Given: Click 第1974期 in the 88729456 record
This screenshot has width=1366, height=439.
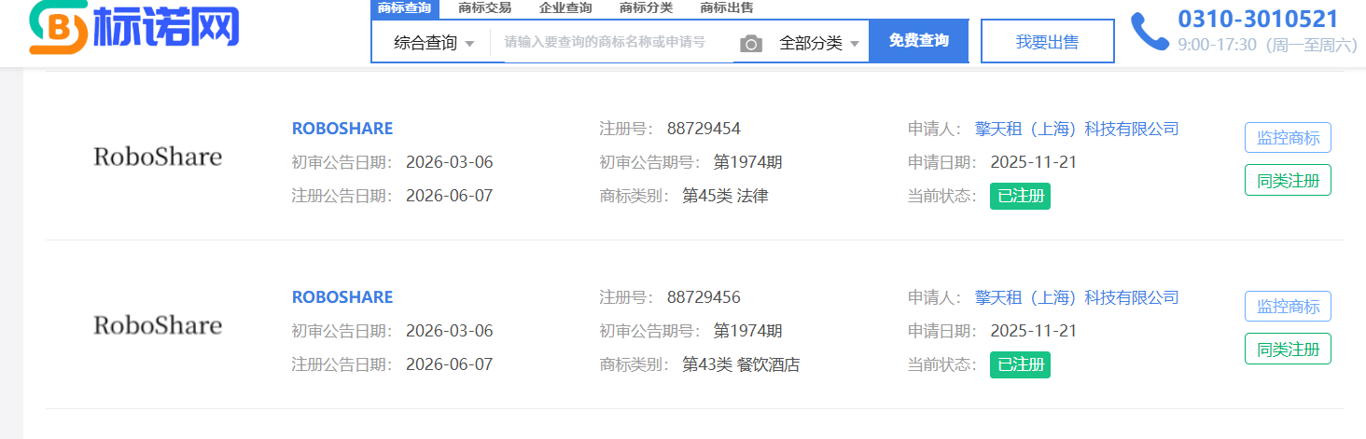Looking at the screenshot, I should 747,331.
